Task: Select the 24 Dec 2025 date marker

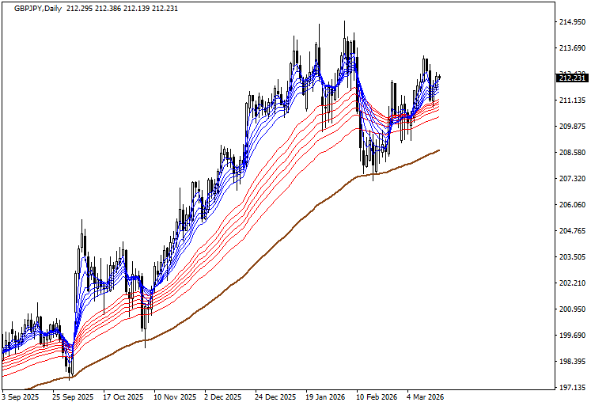Action: (x=276, y=397)
